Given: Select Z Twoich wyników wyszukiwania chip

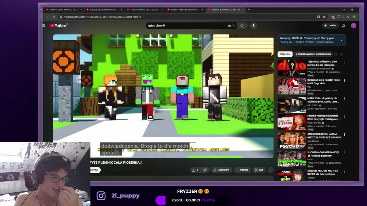Looking at the screenshot, I should click(x=313, y=54).
